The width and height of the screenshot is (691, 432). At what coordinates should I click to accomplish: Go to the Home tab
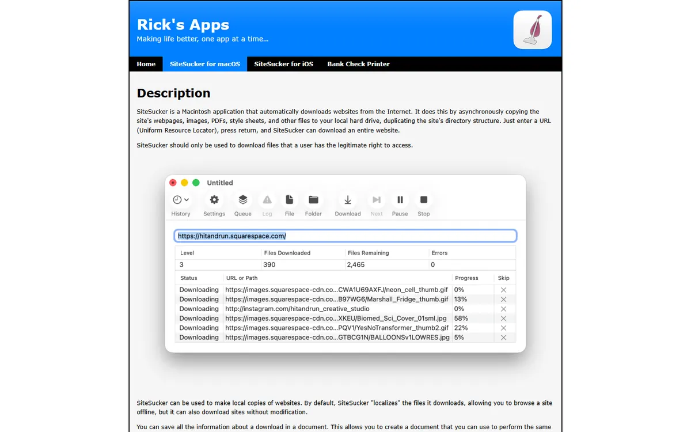(146, 64)
